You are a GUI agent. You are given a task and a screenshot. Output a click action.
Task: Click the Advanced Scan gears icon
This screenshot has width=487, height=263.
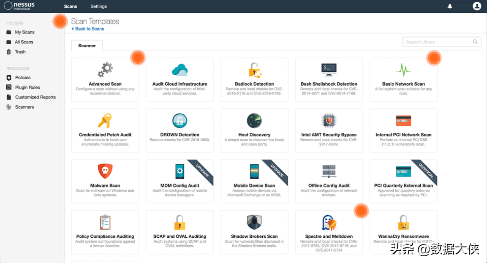pos(105,70)
